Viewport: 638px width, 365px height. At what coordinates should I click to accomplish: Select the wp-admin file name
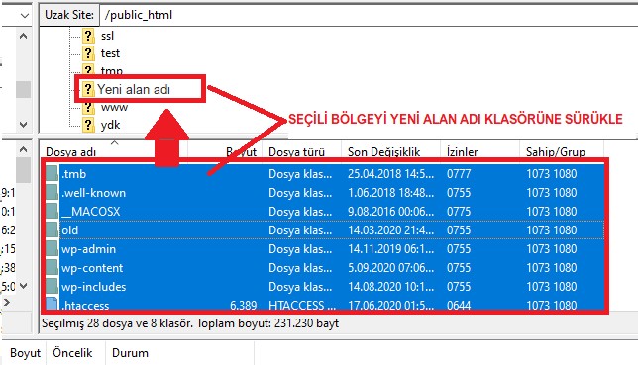coord(88,249)
